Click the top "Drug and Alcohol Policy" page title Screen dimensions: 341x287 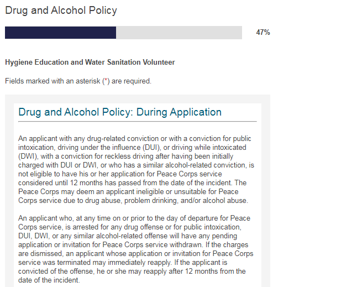[x=61, y=11]
